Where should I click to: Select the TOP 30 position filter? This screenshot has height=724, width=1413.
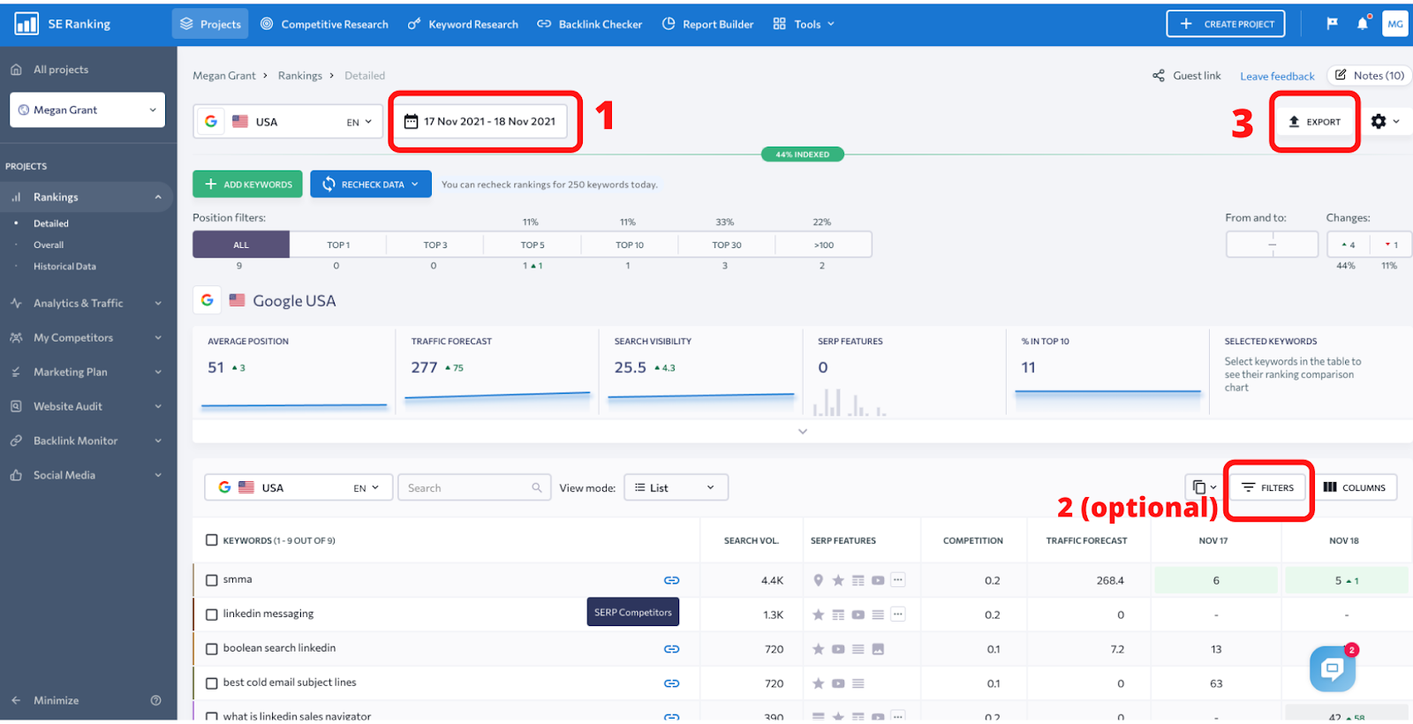(x=727, y=245)
